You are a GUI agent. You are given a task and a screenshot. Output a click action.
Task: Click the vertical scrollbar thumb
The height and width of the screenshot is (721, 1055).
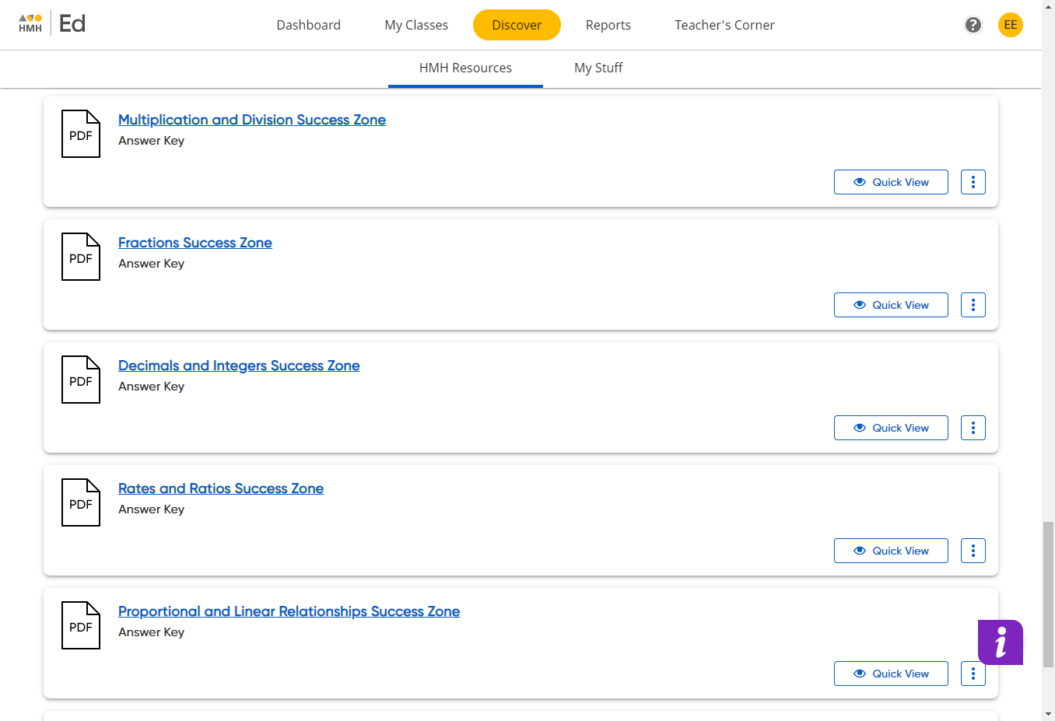coord(1048,594)
